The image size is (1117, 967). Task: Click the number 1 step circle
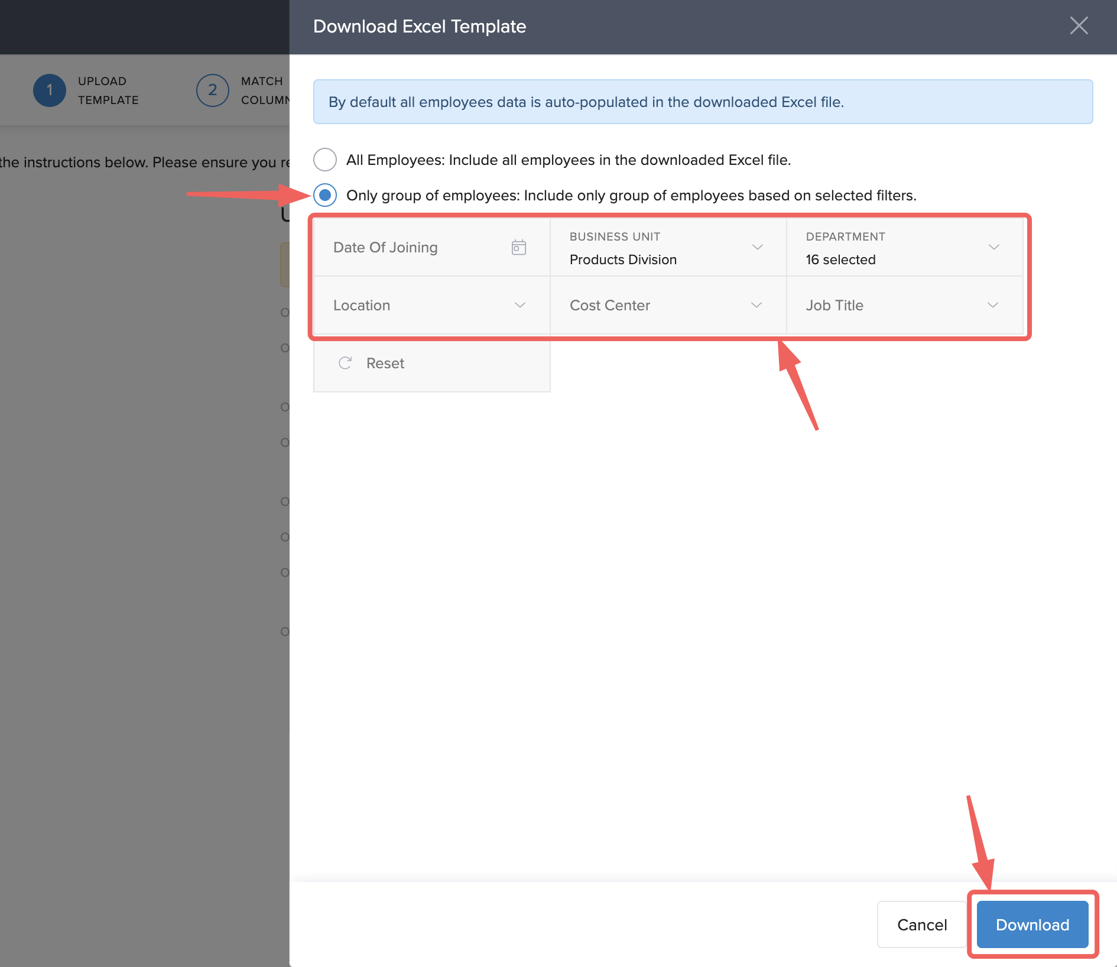pyautogui.click(x=50, y=90)
